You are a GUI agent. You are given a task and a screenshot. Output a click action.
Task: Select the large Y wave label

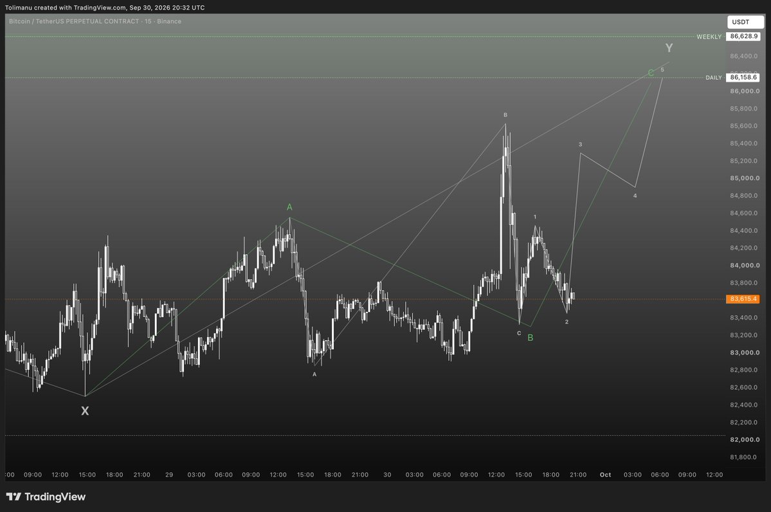(669, 48)
